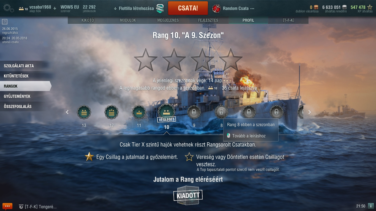Click the XP conversion star icon
The height and width of the screenshot is (211, 376).
click(x=370, y=7)
